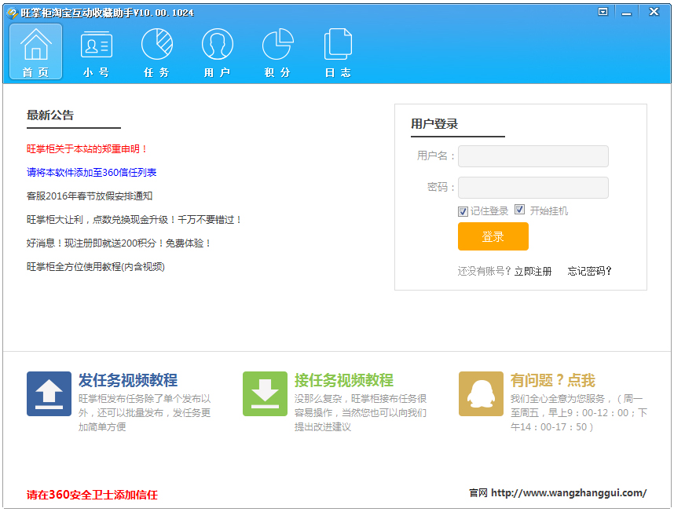Click the 立即注册 register link

click(x=533, y=271)
